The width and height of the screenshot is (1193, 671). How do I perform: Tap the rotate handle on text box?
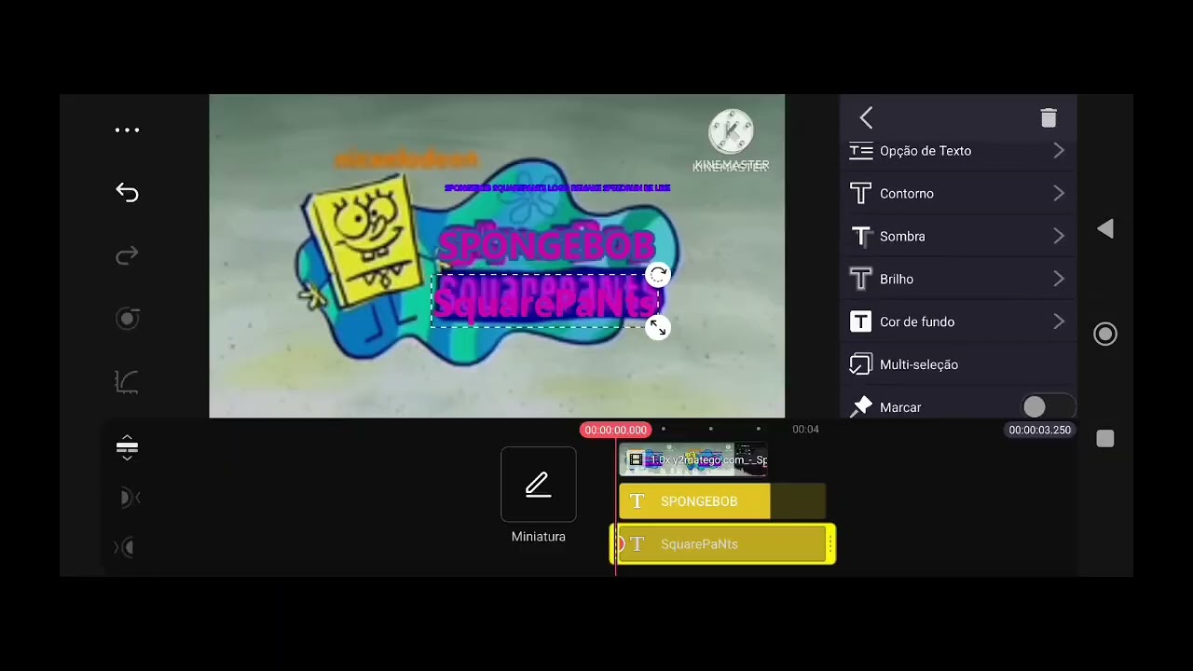[x=658, y=275]
